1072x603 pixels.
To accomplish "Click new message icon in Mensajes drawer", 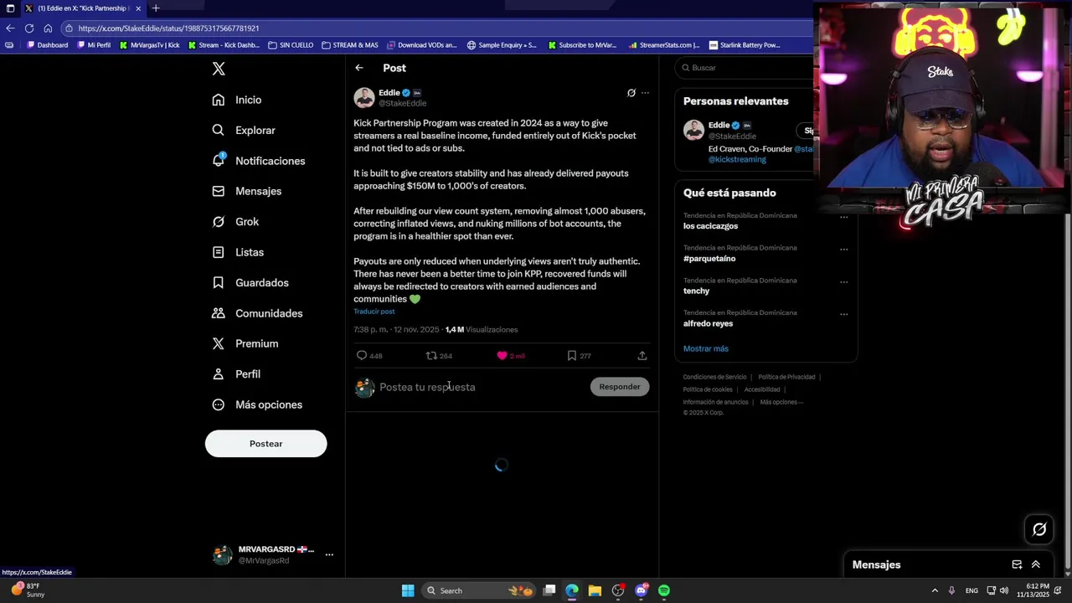I will (1017, 564).
